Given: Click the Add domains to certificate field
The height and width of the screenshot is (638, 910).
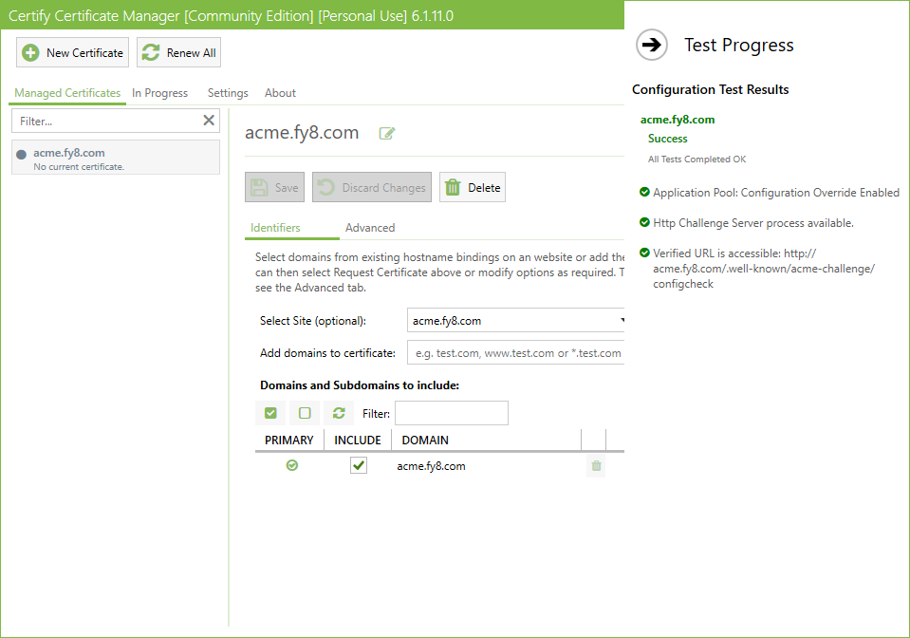Looking at the screenshot, I should 516,353.
